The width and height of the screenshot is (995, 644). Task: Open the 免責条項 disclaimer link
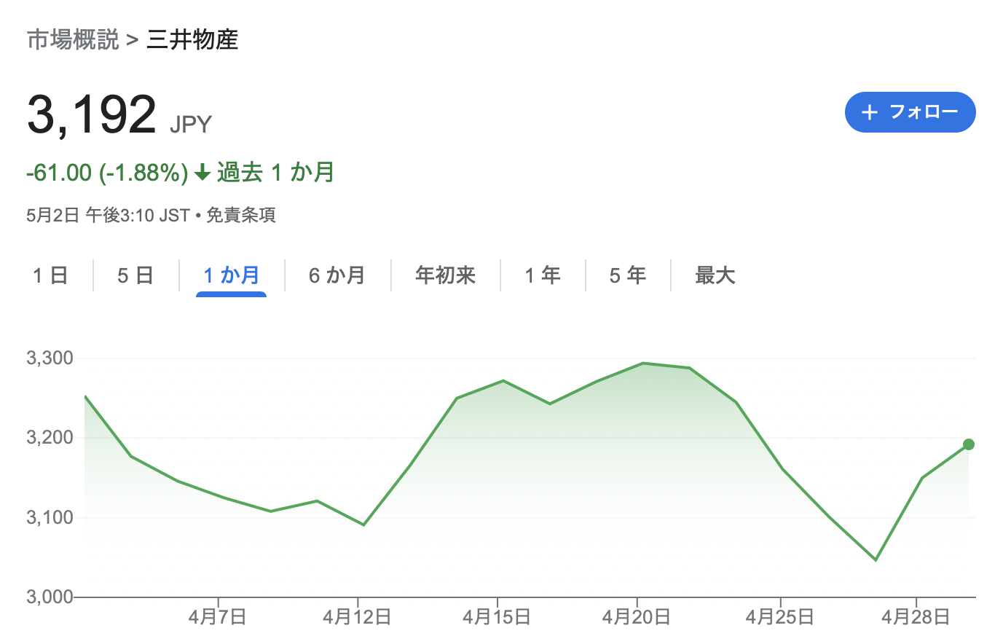pyautogui.click(x=240, y=216)
